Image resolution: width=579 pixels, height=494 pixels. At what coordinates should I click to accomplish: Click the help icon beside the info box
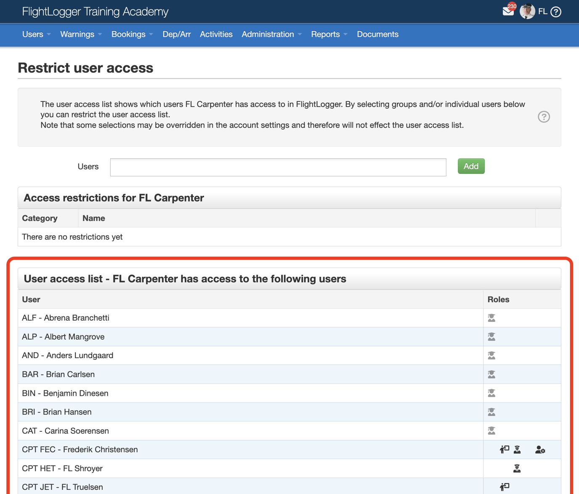(x=544, y=117)
